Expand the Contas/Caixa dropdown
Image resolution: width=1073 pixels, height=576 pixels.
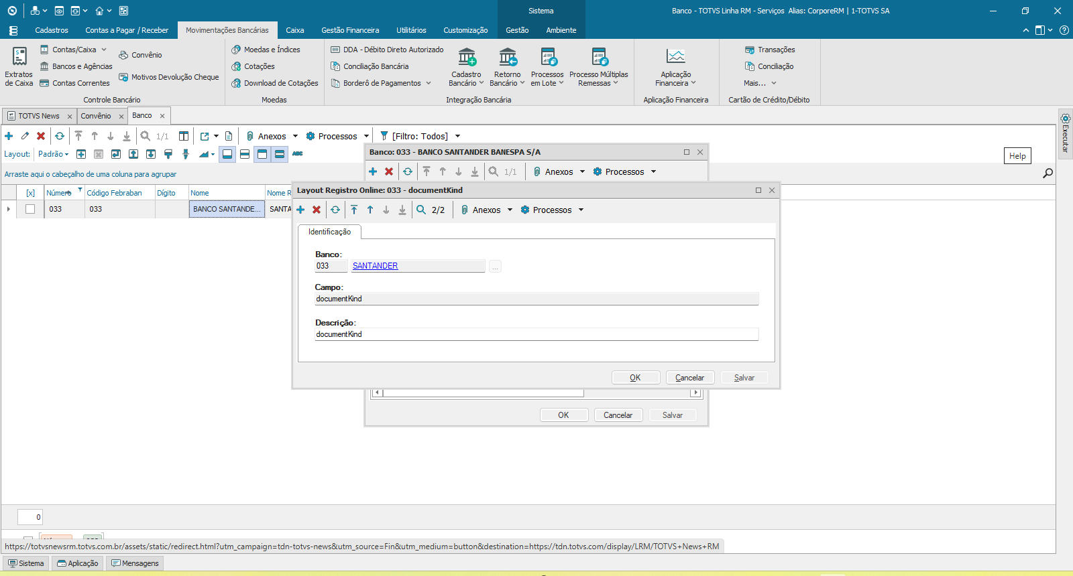(104, 50)
